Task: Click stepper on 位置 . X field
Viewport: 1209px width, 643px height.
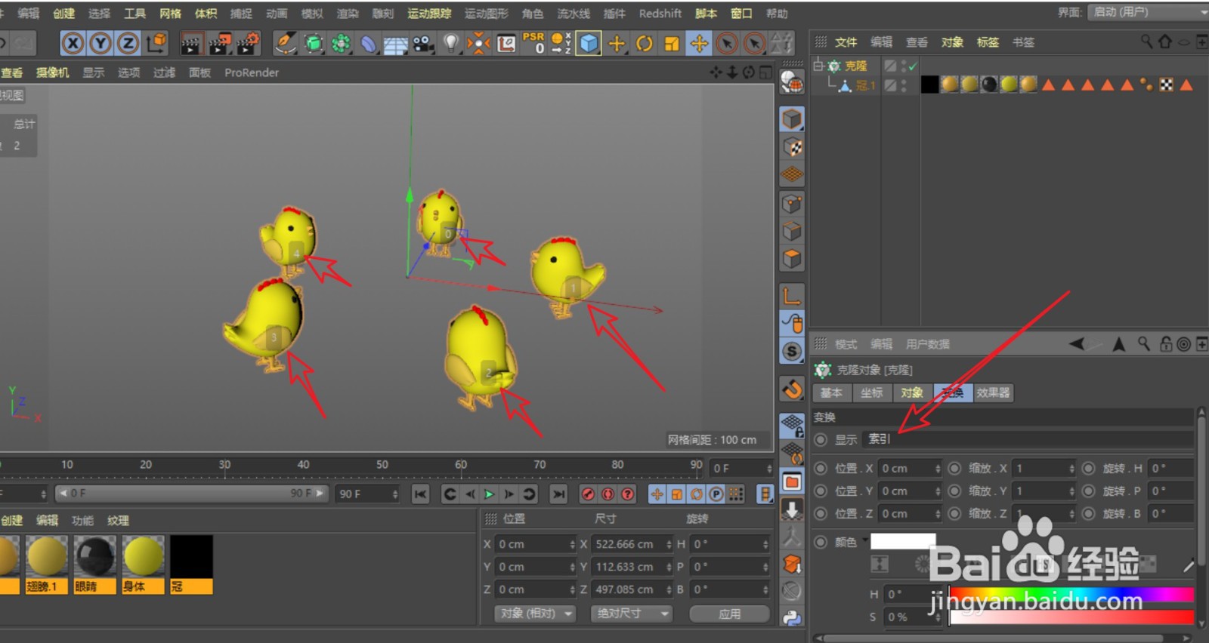Action: pyautogui.click(x=938, y=469)
